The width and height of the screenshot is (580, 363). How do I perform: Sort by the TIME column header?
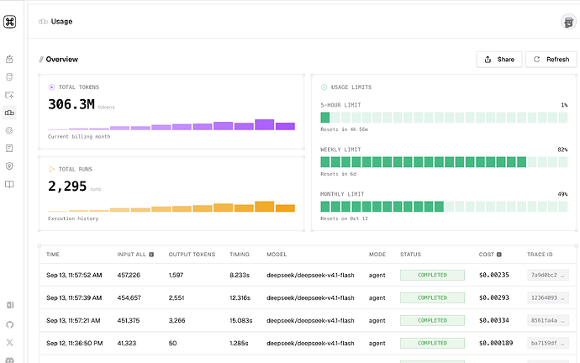point(52,255)
